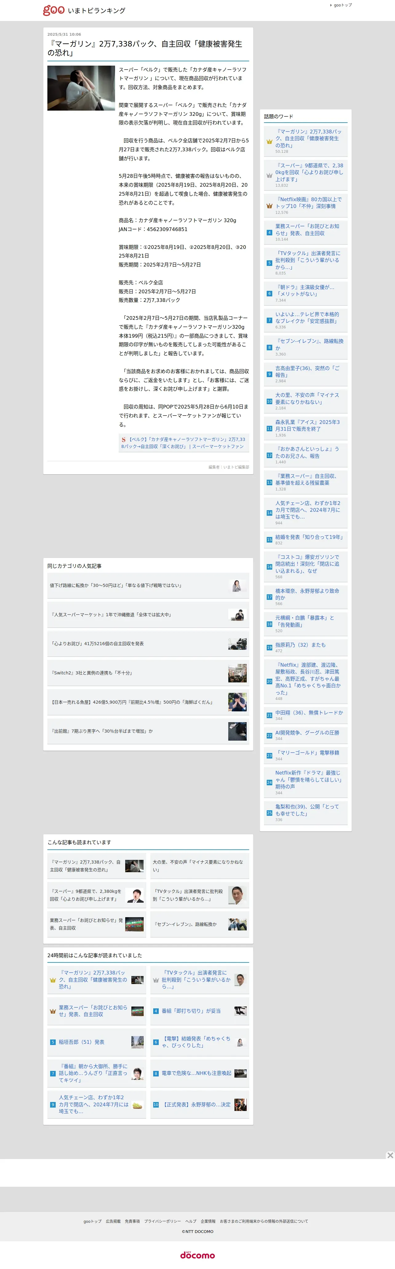Read 森永乳業『アイス』2025年3月31日で販売を終了
Viewport: 395px width, 1269px height.
pos(307,426)
